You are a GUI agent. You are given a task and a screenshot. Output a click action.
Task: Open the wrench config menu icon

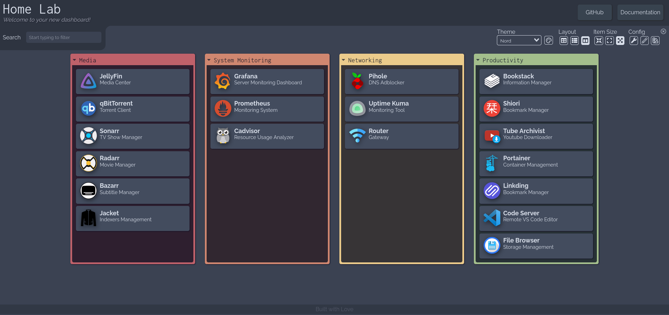tap(634, 41)
